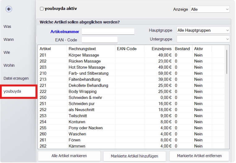236x163 pixels.
Task: Select the Wie menu item
Action: (x=7, y=52)
